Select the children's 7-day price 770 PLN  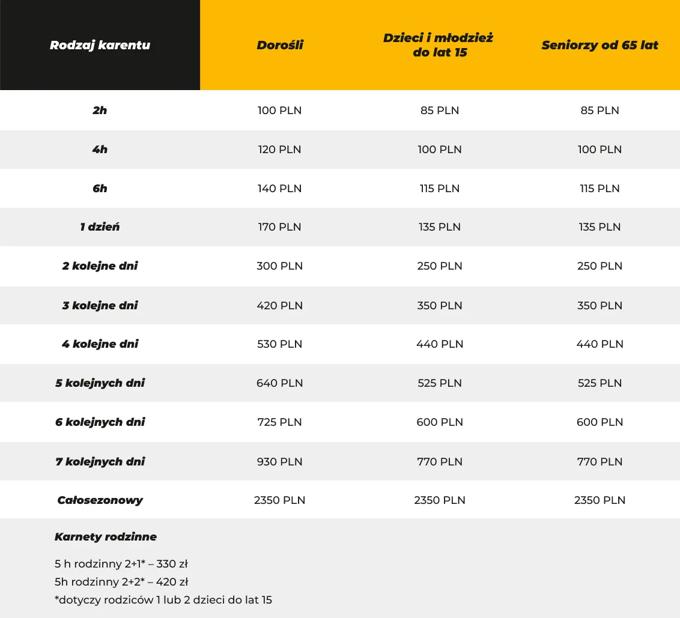(440, 462)
